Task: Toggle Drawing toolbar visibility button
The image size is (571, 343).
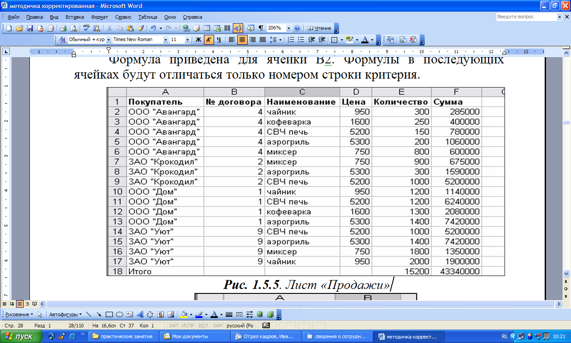Action: 237,28
